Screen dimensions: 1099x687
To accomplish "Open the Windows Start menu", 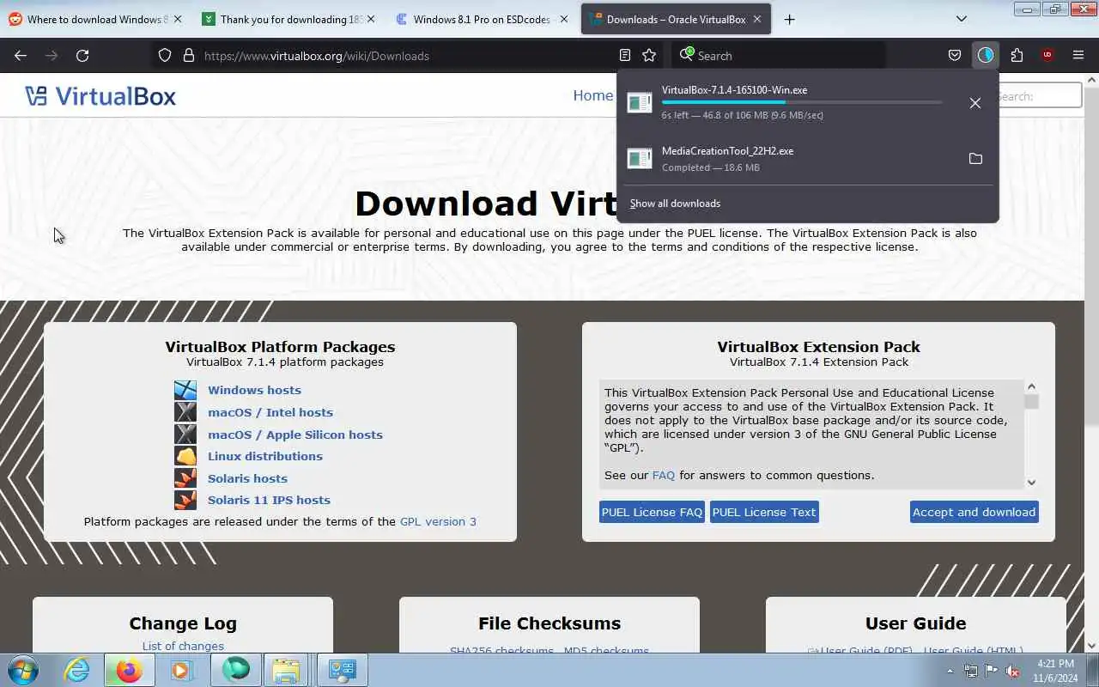I will tap(22, 670).
